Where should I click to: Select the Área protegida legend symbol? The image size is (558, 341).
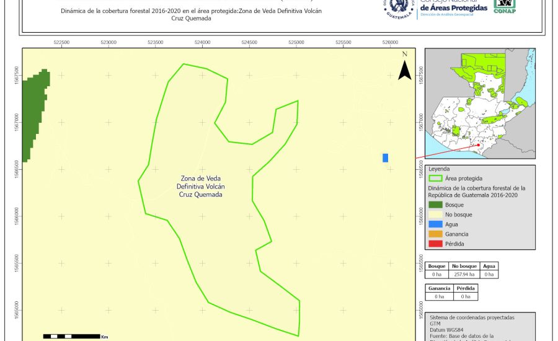tap(436, 178)
